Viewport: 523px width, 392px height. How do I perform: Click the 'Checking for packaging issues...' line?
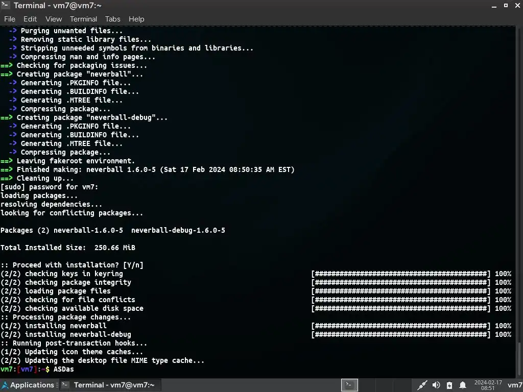pos(74,66)
